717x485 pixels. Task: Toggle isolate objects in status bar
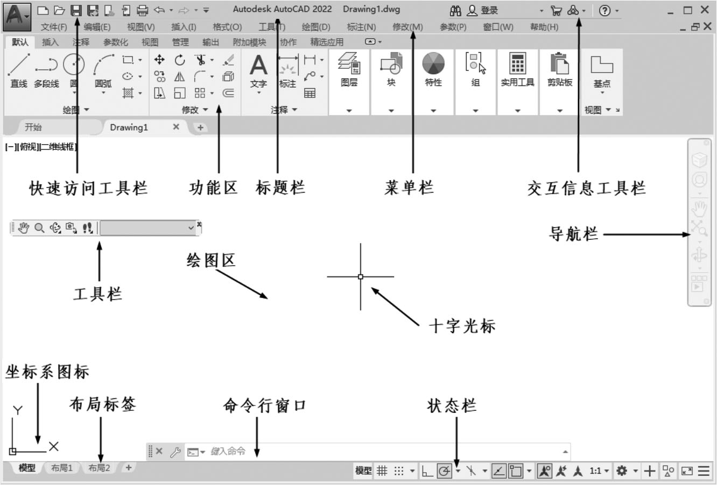[669, 471]
